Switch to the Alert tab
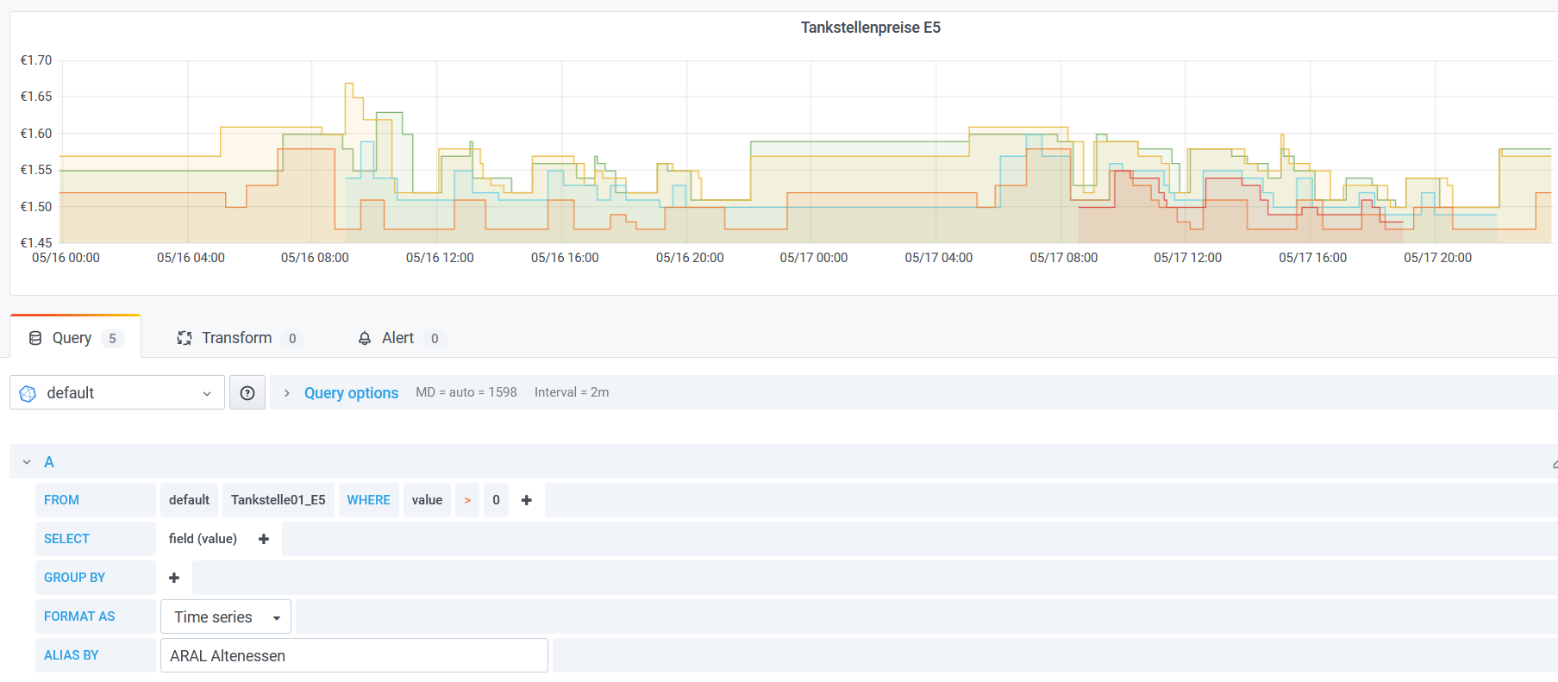The width and height of the screenshot is (1558, 682). (x=398, y=338)
